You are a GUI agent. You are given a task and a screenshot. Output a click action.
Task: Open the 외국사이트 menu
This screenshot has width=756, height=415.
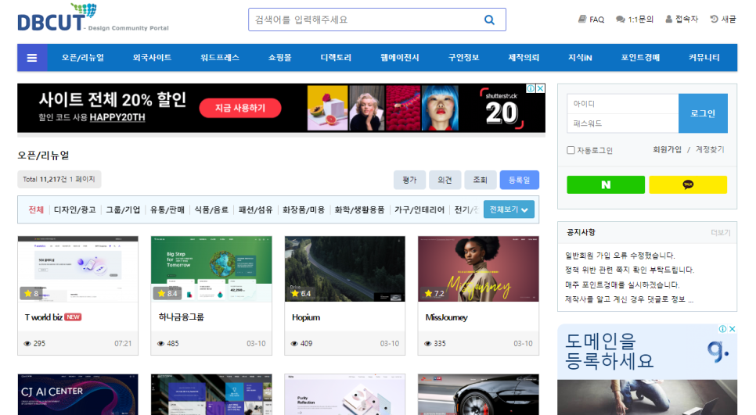coord(152,58)
